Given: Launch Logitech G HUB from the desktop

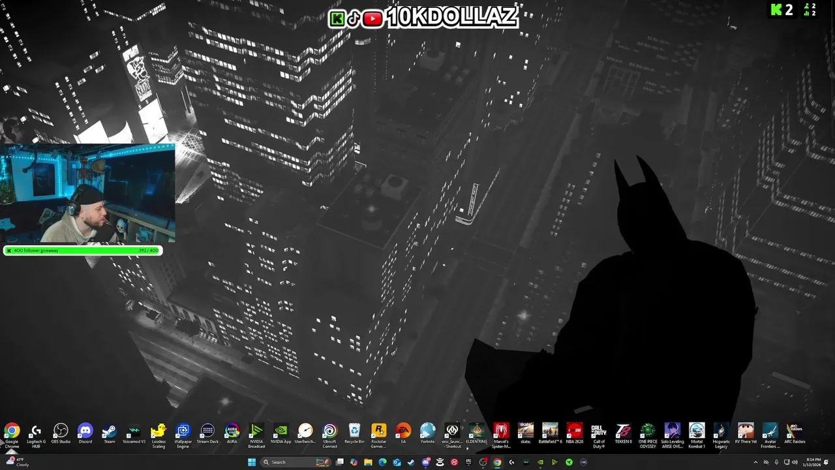Looking at the screenshot, I should coord(36,435).
